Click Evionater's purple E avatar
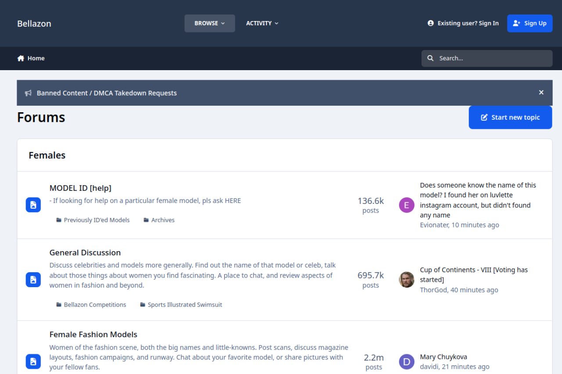The height and width of the screenshot is (374, 562). click(406, 205)
